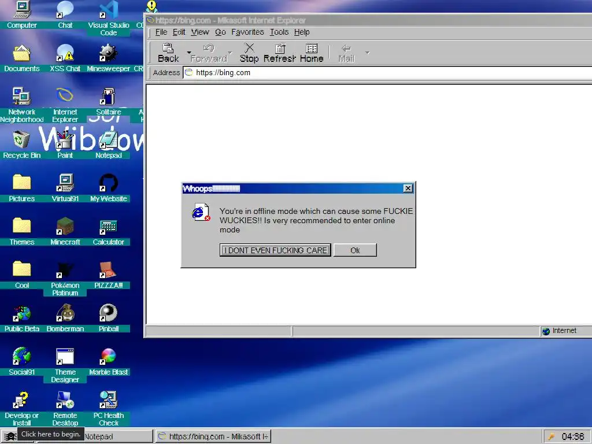Open the Help menu
This screenshot has height=444, width=592.
(302, 32)
